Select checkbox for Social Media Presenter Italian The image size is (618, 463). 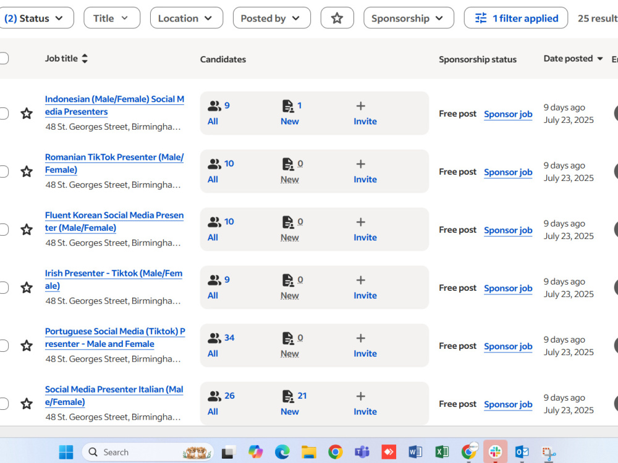tap(3, 404)
